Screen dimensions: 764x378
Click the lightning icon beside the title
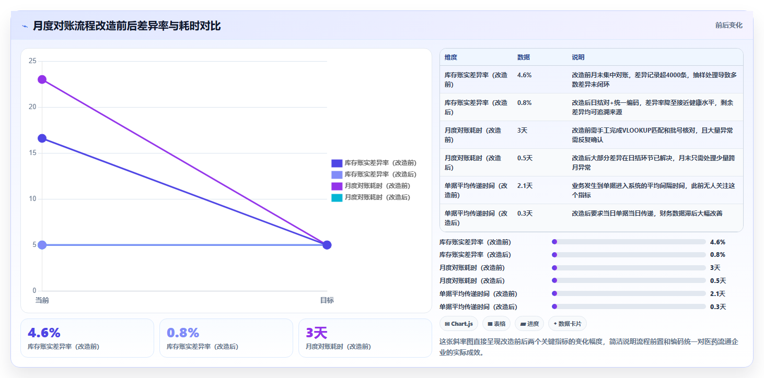[x=25, y=26]
